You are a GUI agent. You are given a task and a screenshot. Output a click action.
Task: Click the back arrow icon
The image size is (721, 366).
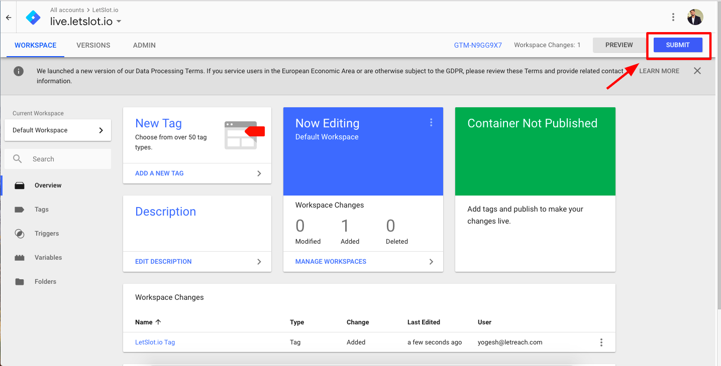click(9, 18)
